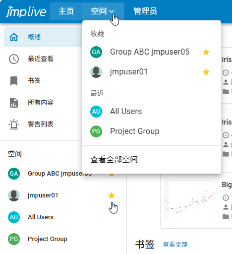The image size is (232, 254).
Task: Click the jmpuser01 avatar in the dropdown
Action: point(96,72)
